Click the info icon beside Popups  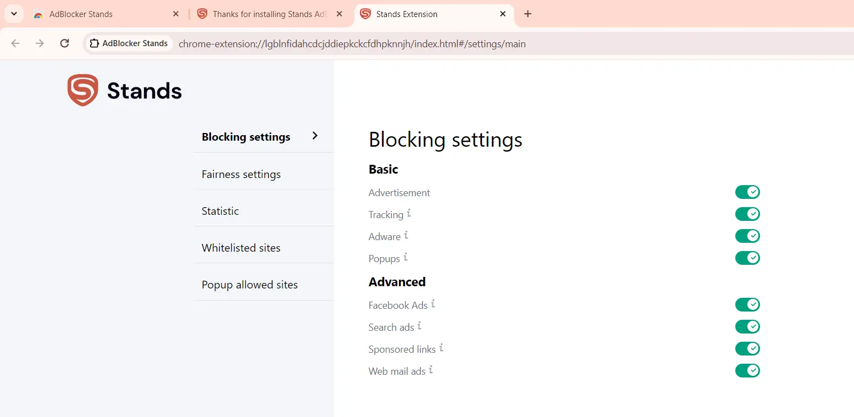pos(406,257)
